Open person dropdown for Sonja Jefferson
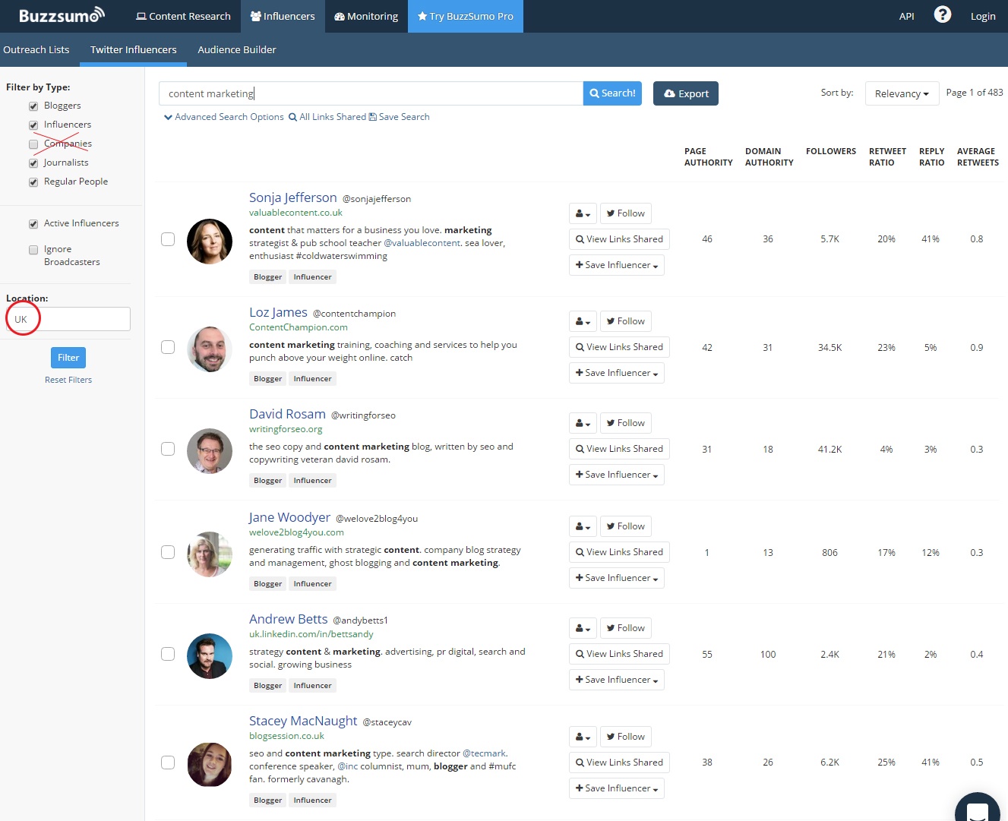 (583, 213)
